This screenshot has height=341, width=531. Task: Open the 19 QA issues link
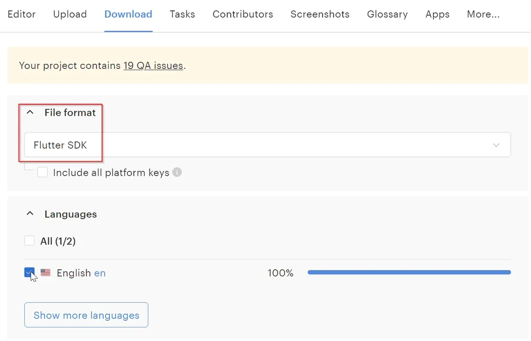[x=153, y=66]
